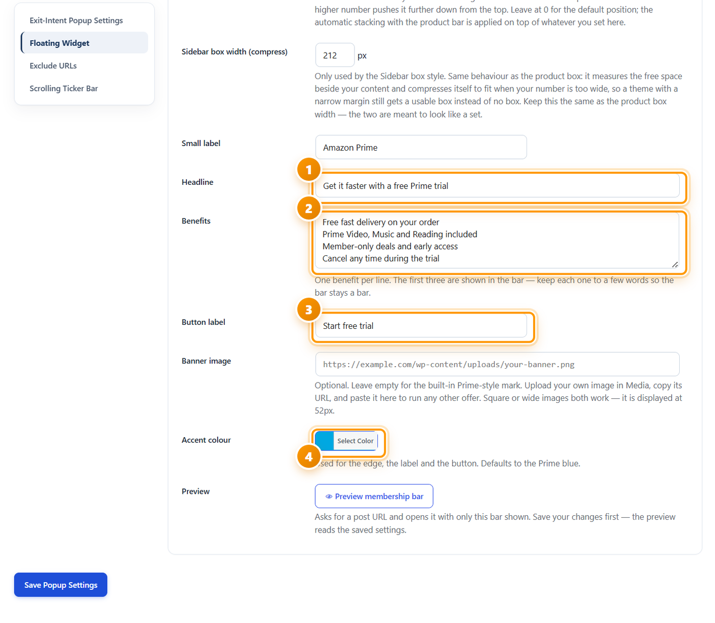Click Preview membership bar button
This screenshot has height=623, width=715.
click(x=374, y=496)
